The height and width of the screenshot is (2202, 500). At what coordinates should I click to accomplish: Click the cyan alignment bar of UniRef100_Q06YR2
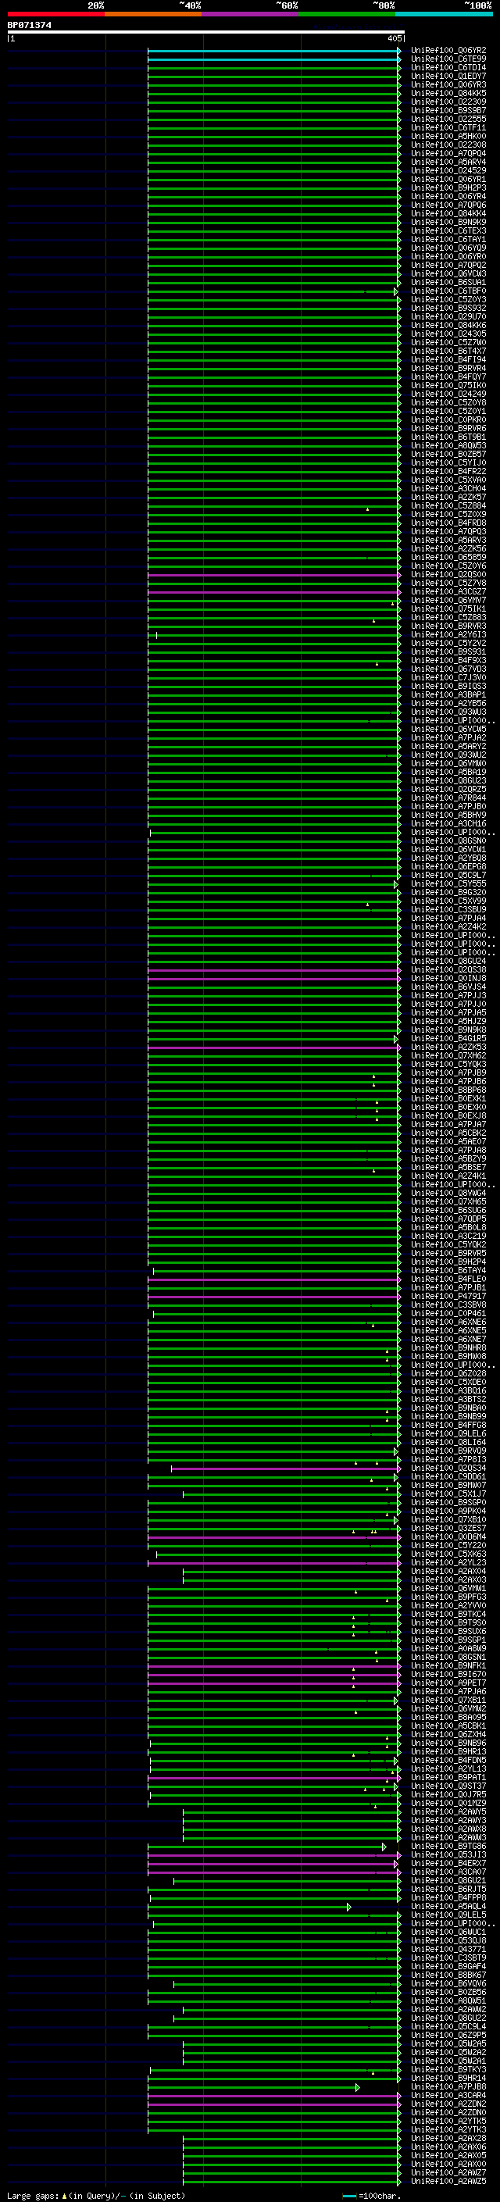click(273, 51)
